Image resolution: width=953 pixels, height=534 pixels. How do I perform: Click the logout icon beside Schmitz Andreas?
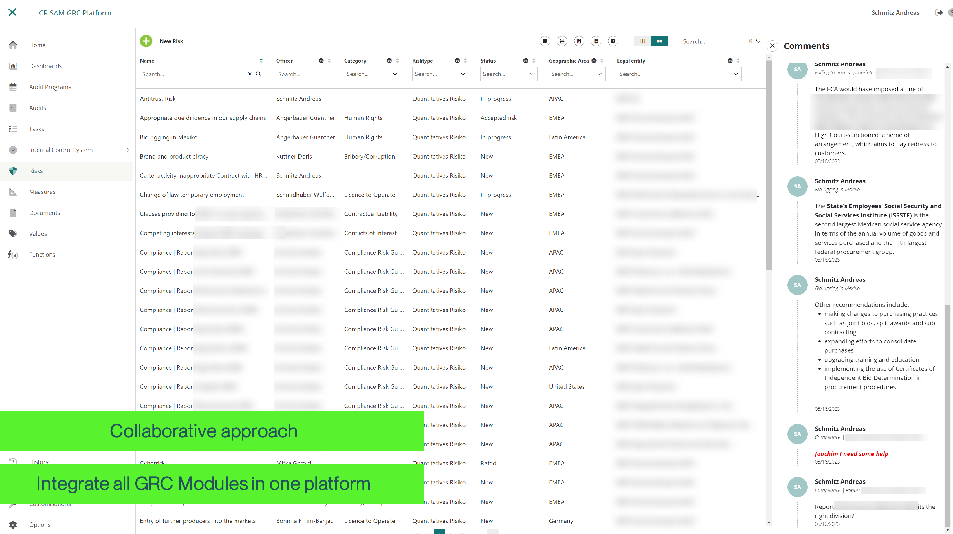pos(939,13)
